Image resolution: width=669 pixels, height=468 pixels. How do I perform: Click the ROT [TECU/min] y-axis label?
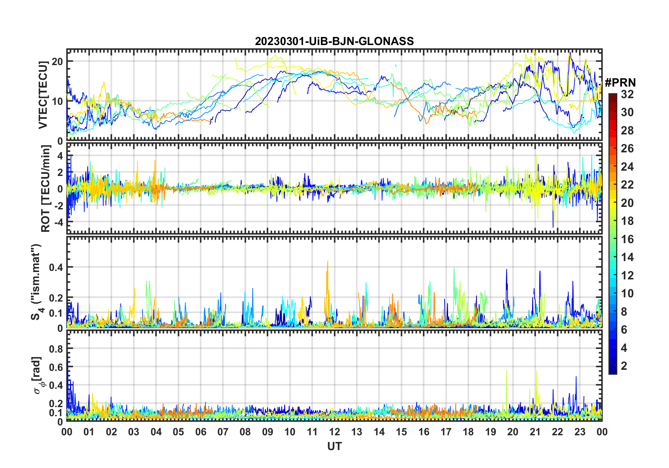pos(45,189)
